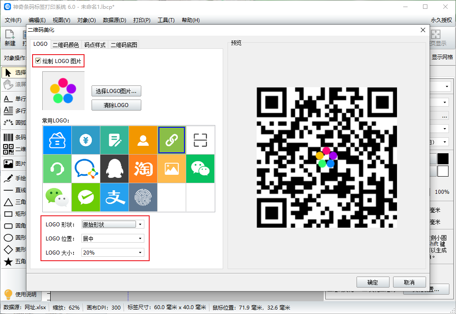The image size is (456, 314).
Task: Click the 永久授权 label
Action: [x=441, y=20]
